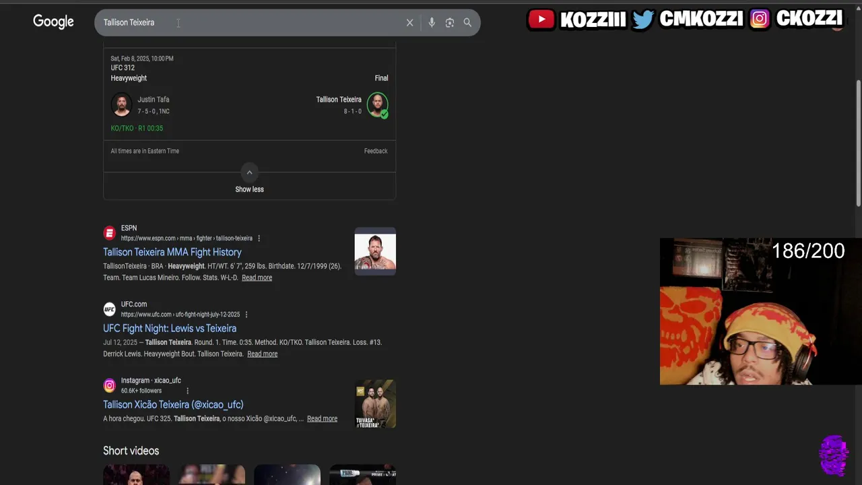This screenshot has width=862, height=485.
Task: Click the page vertical scrollbar thumb
Action: pyautogui.click(x=859, y=143)
